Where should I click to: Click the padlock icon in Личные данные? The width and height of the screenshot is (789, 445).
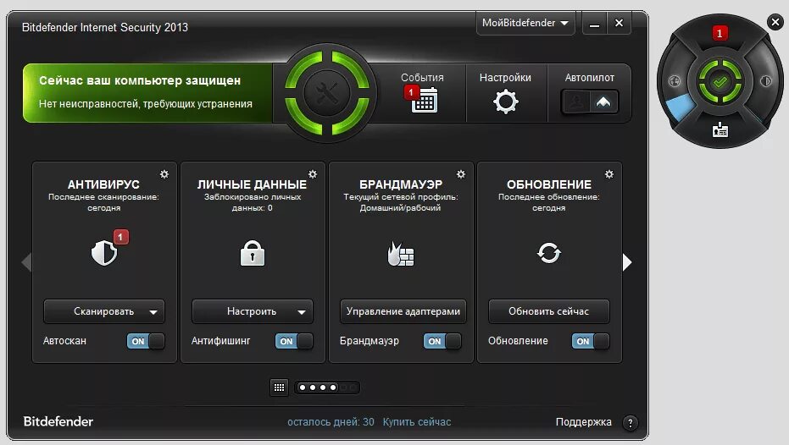252,253
